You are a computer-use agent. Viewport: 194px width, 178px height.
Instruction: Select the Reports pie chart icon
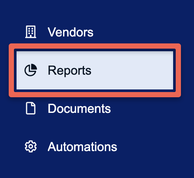click(x=30, y=70)
